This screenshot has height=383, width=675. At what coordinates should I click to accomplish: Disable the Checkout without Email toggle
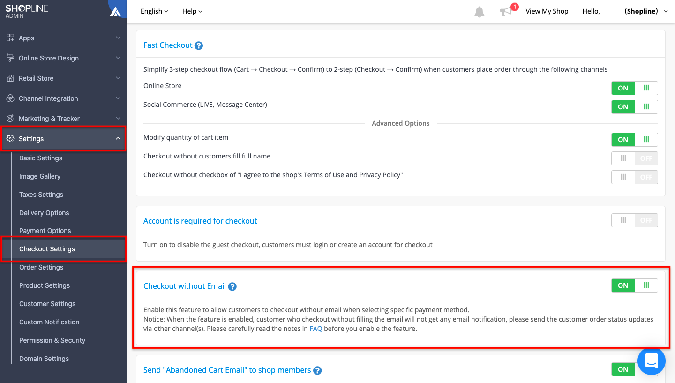(634, 285)
